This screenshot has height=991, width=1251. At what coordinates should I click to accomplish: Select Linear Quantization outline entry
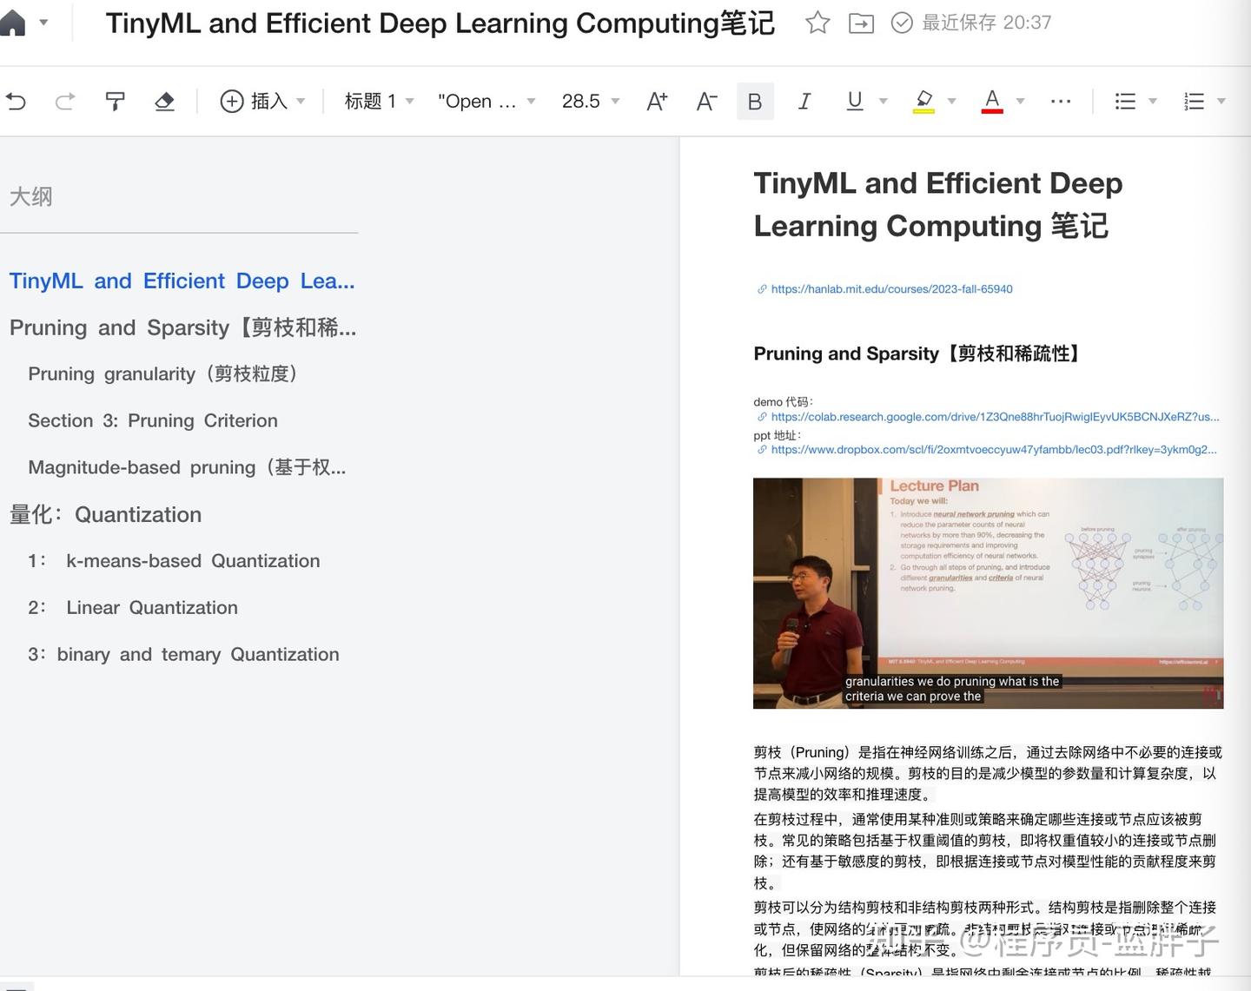click(133, 608)
